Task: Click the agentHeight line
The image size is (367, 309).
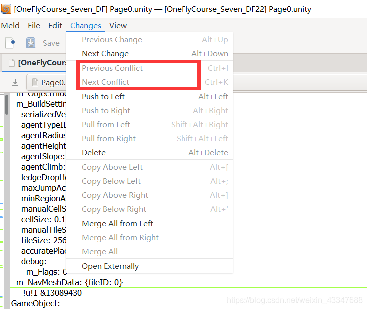Action: (x=44, y=146)
